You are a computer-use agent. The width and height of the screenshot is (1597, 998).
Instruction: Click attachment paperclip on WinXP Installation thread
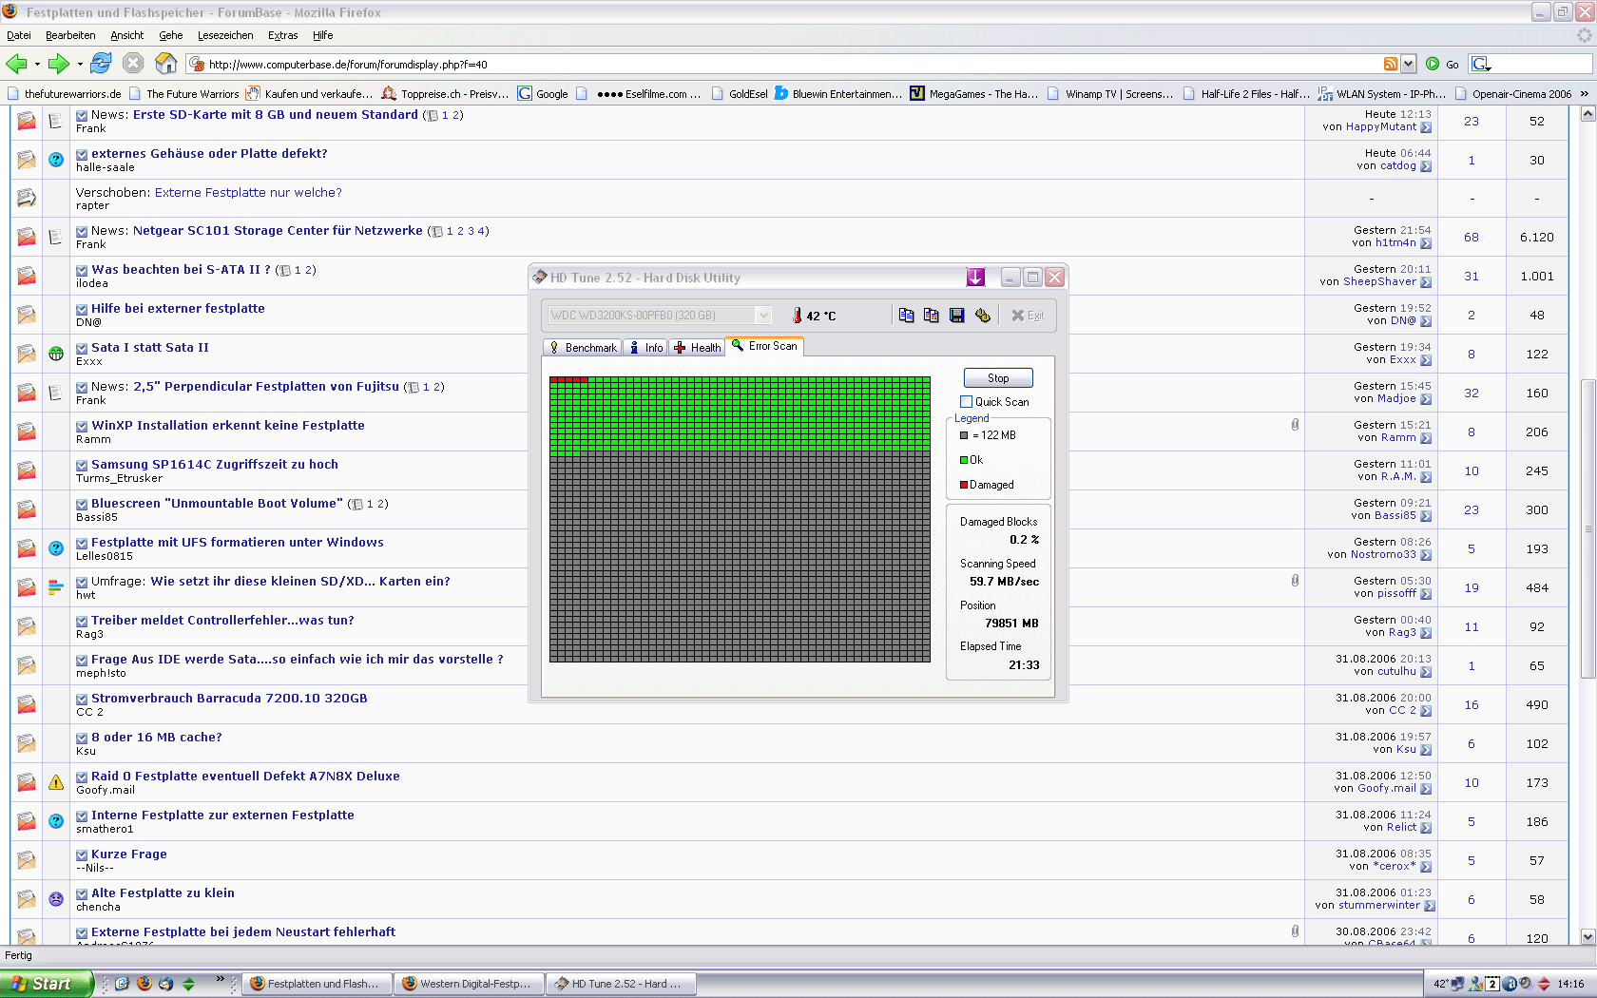(x=1295, y=425)
